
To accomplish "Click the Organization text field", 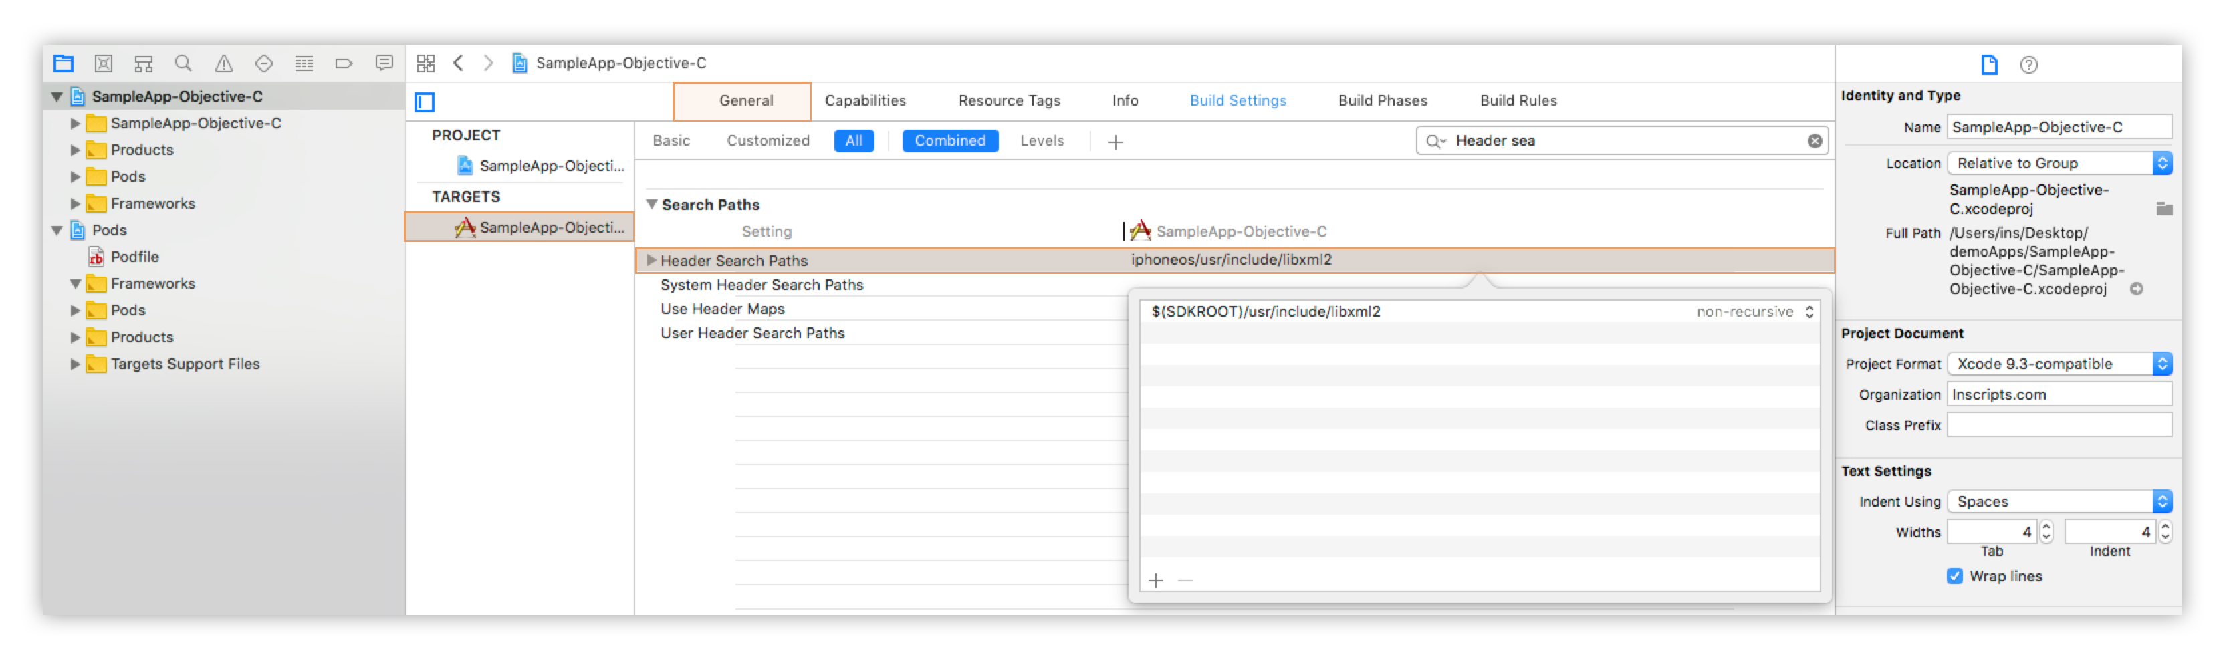I will point(2059,394).
